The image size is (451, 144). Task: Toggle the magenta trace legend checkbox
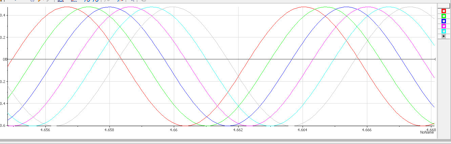tap(444, 26)
